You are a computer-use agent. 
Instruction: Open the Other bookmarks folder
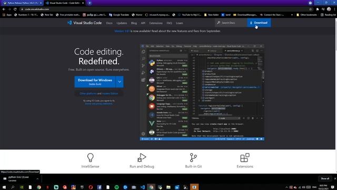click(x=306, y=15)
